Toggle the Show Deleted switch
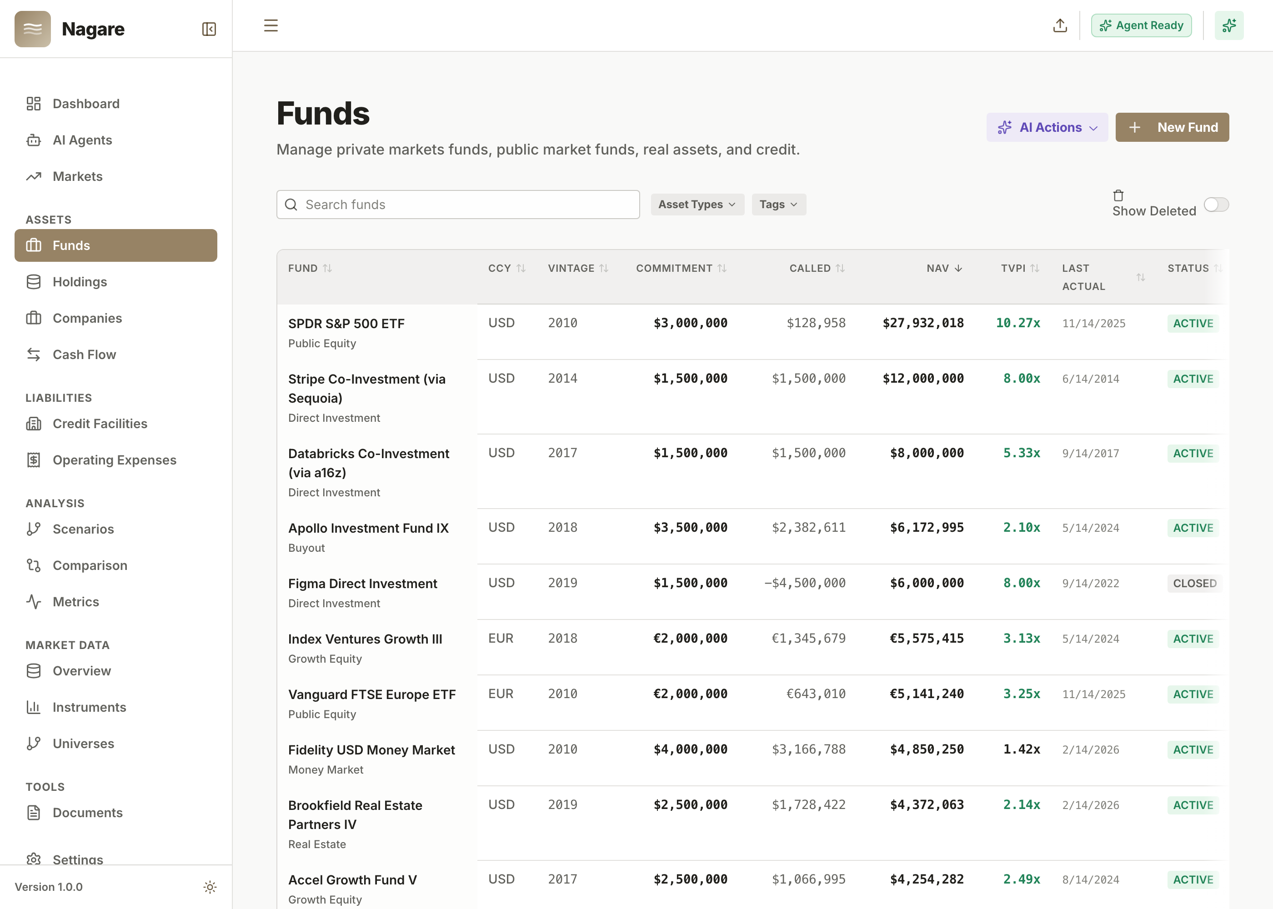This screenshot has width=1273, height=909. pyautogui.click(x=1216, y=205)
